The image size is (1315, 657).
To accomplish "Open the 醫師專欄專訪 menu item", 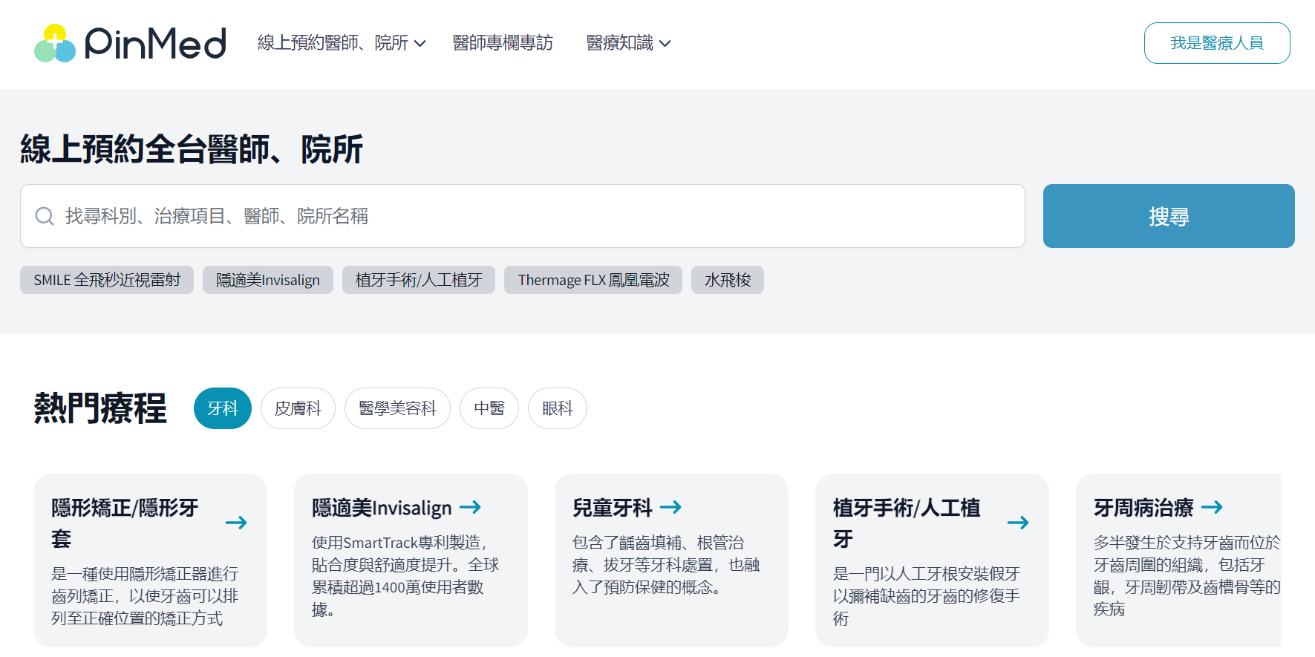I will [503, 43].
